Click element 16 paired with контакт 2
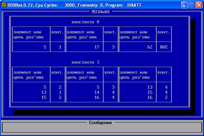 (x=150, y=97)
